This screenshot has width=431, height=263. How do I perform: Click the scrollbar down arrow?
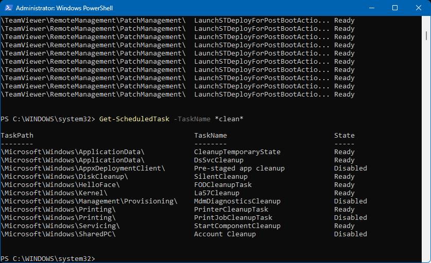click(426, 258)
